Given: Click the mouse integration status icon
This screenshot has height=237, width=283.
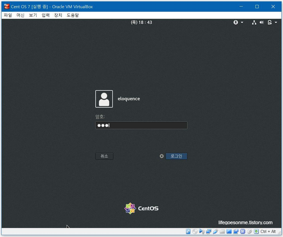Looking at the screenshot, I should point(249,232).
